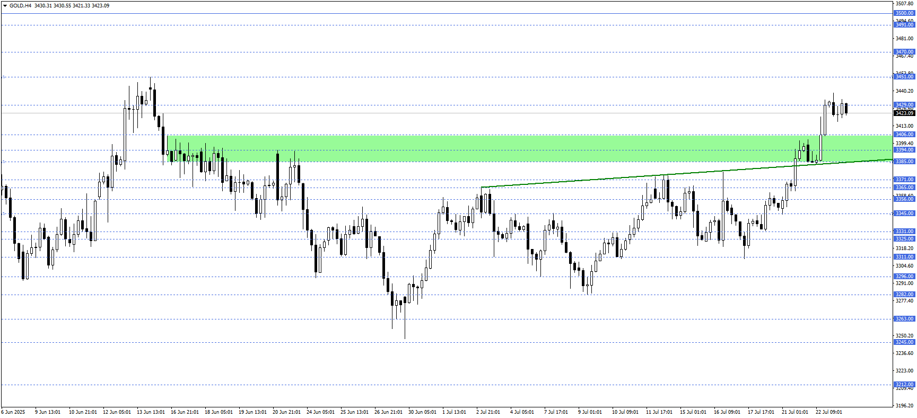Click the 3296.00 level price label

pos(904,277)
